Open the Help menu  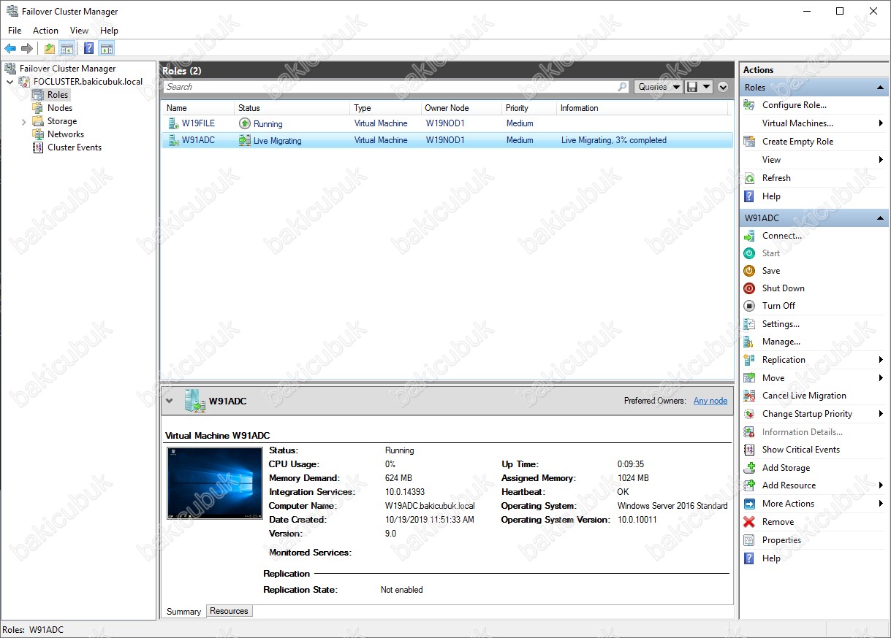[109, 31]
